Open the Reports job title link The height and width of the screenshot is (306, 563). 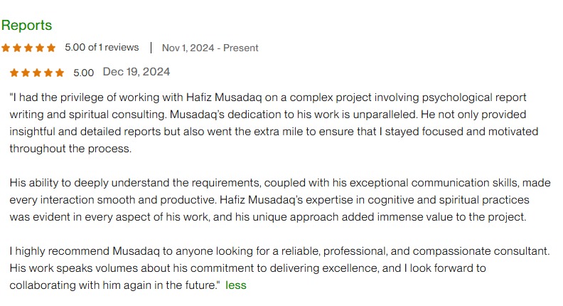point(26,25)
